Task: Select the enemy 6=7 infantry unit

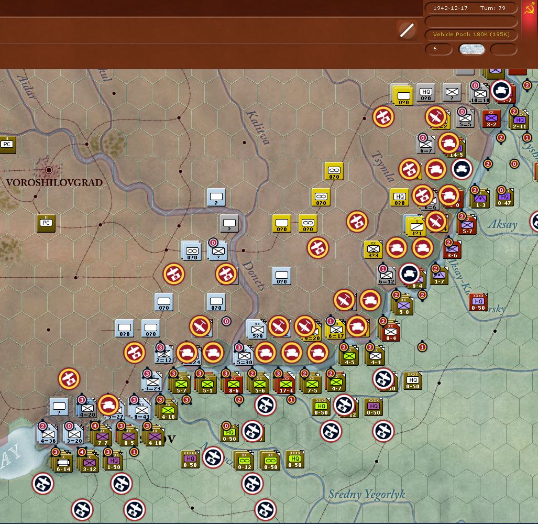Action: coord(426,144)
